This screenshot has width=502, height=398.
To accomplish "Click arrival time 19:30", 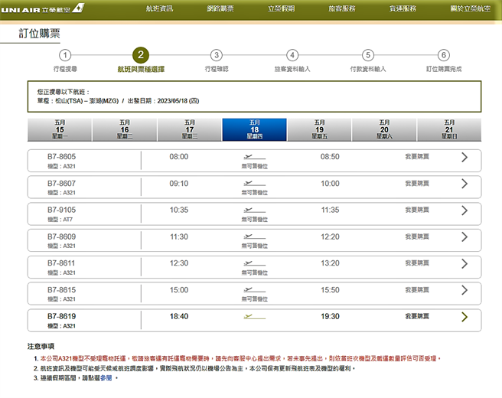I will click(x=330, y=316).
